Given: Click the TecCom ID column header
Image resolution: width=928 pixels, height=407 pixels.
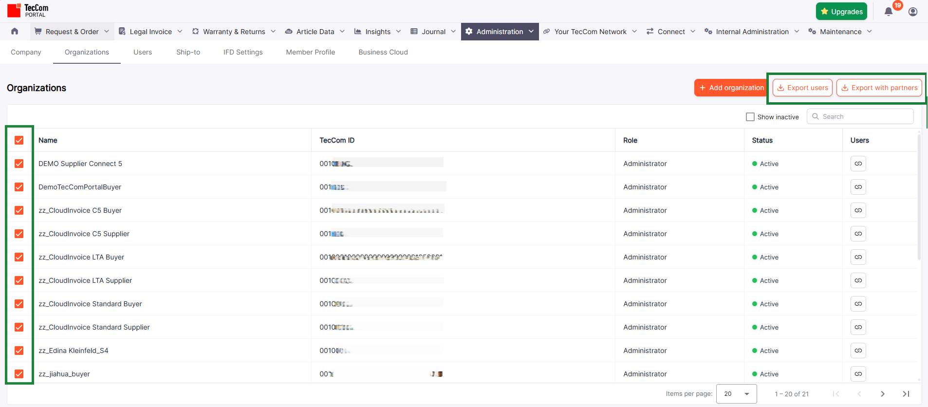Looking at the screenshot, I should tap(337, 140).
